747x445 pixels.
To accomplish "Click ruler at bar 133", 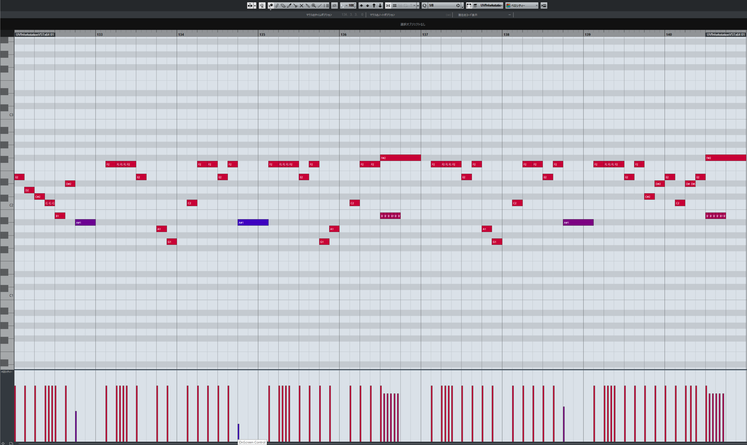I will coord(100,34).
